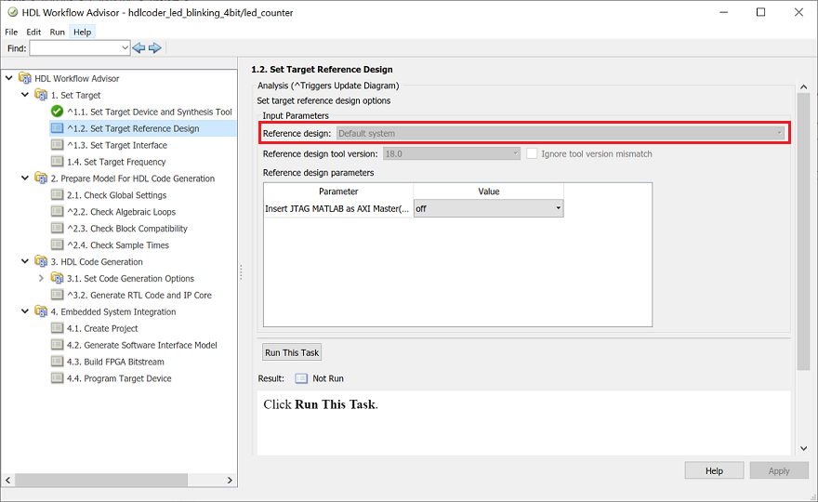Click the Parameter column header
818x502 pixels.
click(338, 192)
